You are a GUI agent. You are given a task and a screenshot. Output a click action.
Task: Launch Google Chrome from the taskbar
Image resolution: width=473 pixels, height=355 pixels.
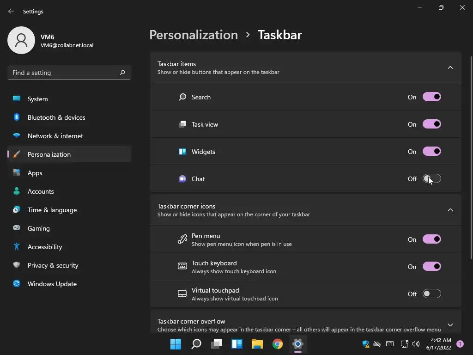point(277,344)
